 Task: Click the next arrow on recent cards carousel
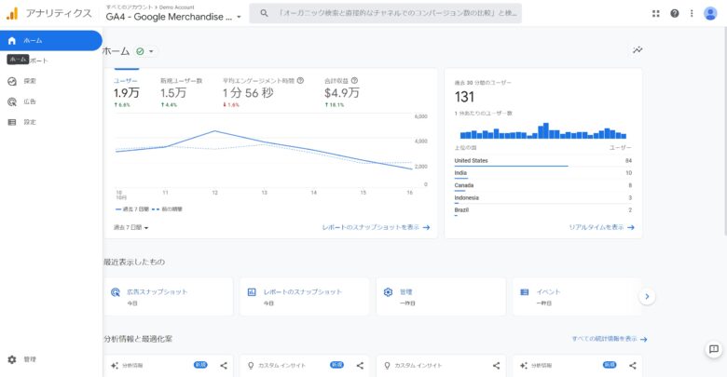pos(647,296)
